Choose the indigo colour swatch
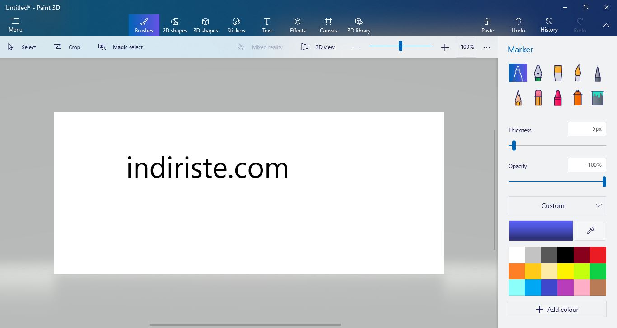Image resolution: width=617 pixels, height=328 pixels. (549, 287)
